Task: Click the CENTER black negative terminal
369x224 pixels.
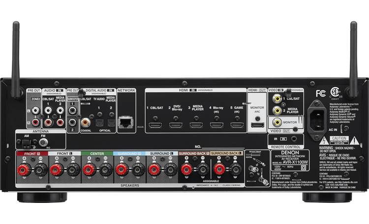Action: 106,170
